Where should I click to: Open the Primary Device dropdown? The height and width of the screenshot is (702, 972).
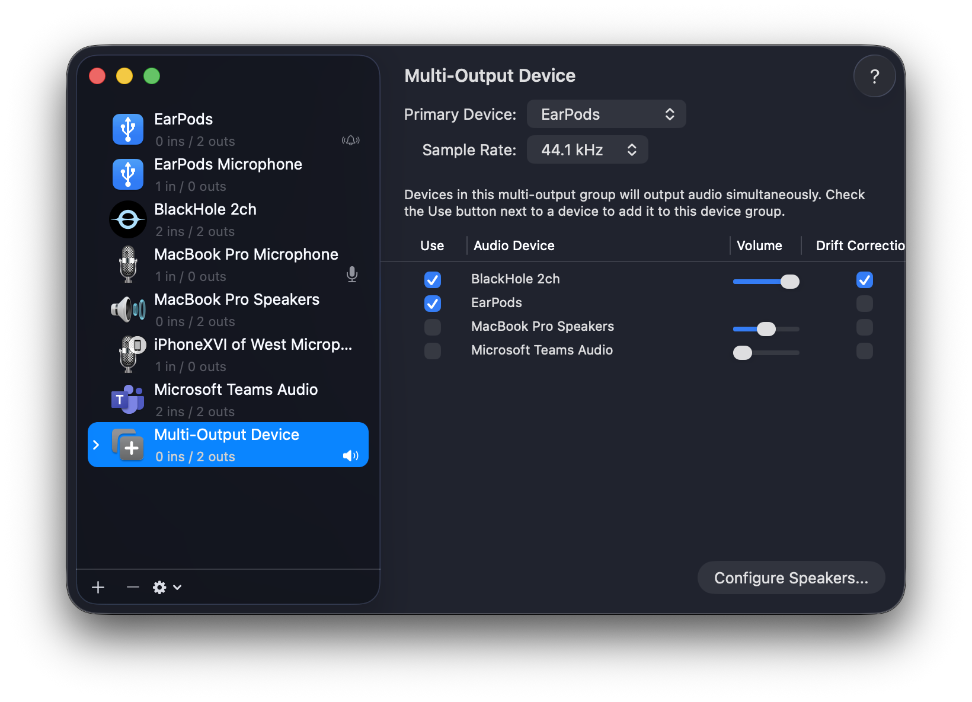[606, 114]
